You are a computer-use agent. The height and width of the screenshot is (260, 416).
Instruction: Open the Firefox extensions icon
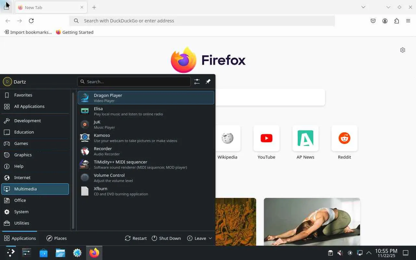396,21
